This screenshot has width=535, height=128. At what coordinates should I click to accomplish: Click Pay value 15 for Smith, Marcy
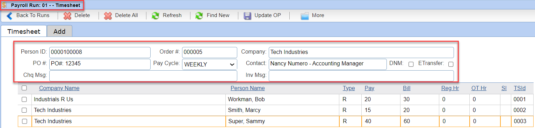coord(381,110)
